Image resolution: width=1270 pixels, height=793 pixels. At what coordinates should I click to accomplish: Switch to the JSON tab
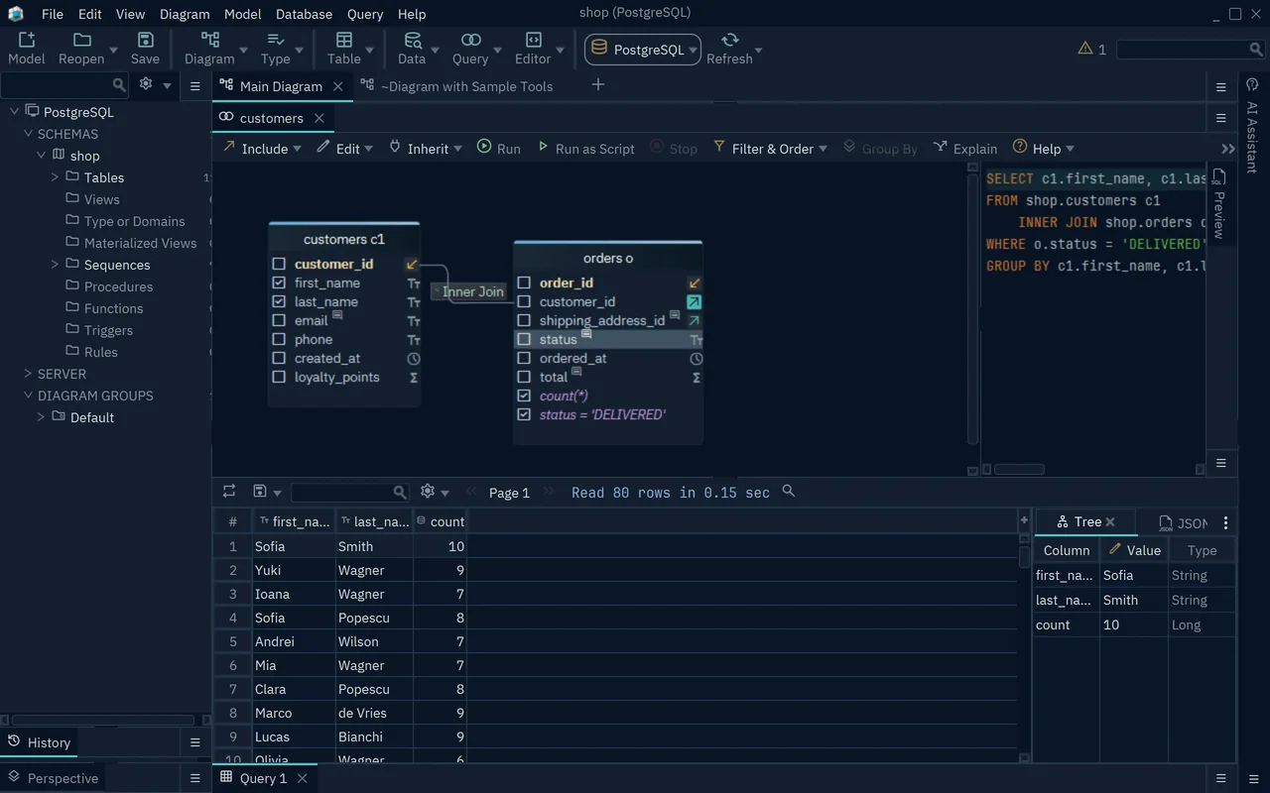point(1184,522)
